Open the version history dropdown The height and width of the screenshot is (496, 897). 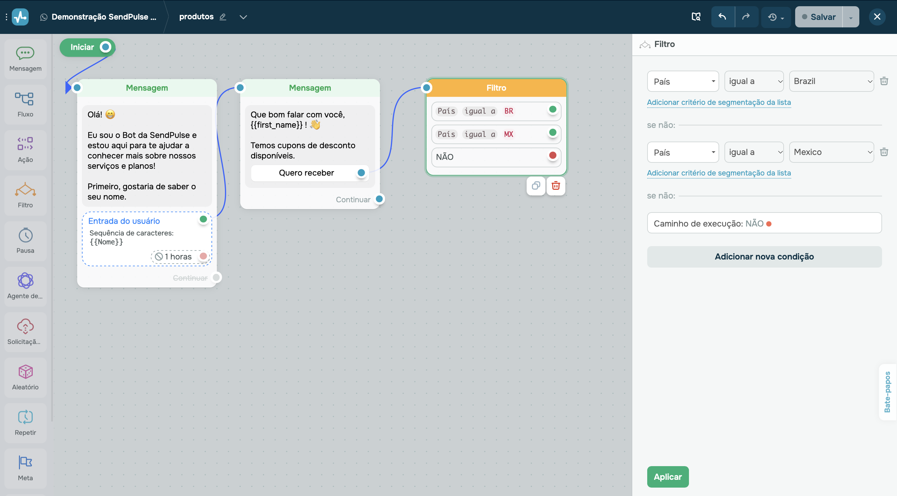point(776,17)
